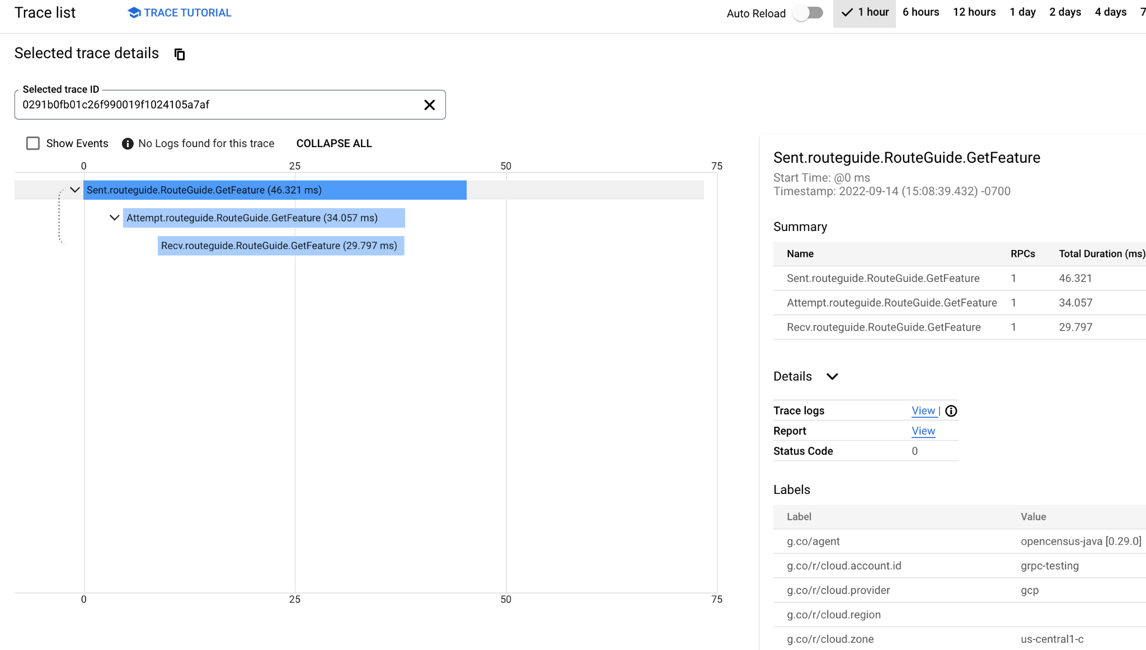Collapse the Attempt.routeguide GetFeature span

pyautogui.click(x=114, y=218)
